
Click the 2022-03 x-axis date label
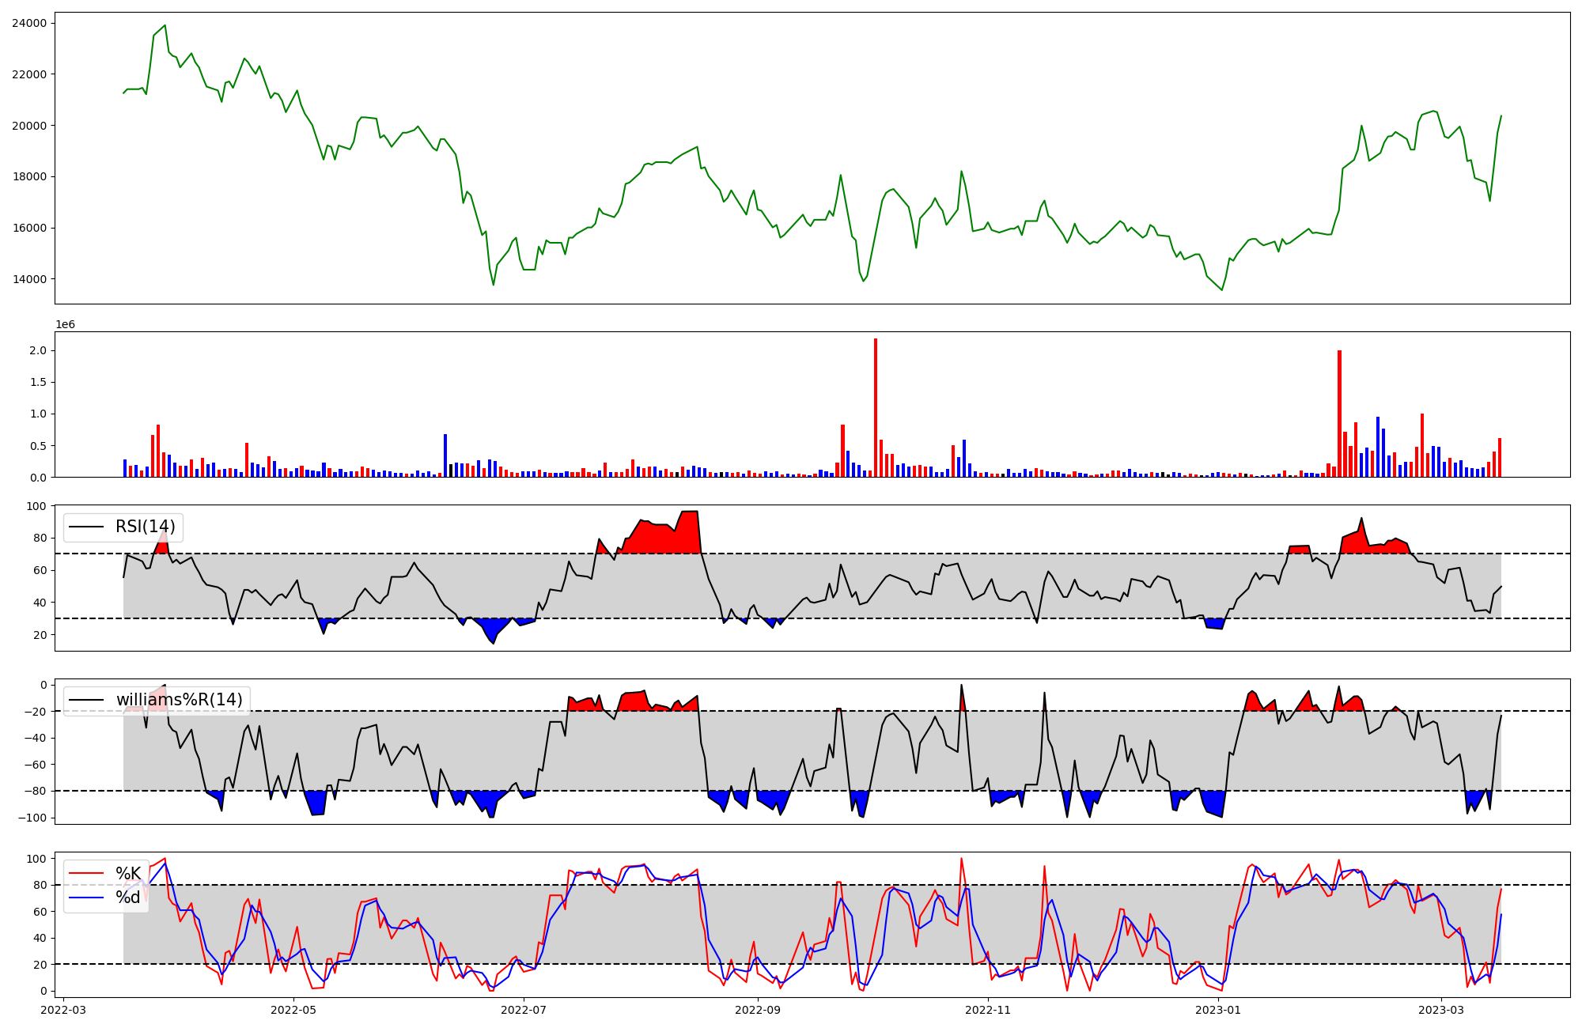(63, 1010)
